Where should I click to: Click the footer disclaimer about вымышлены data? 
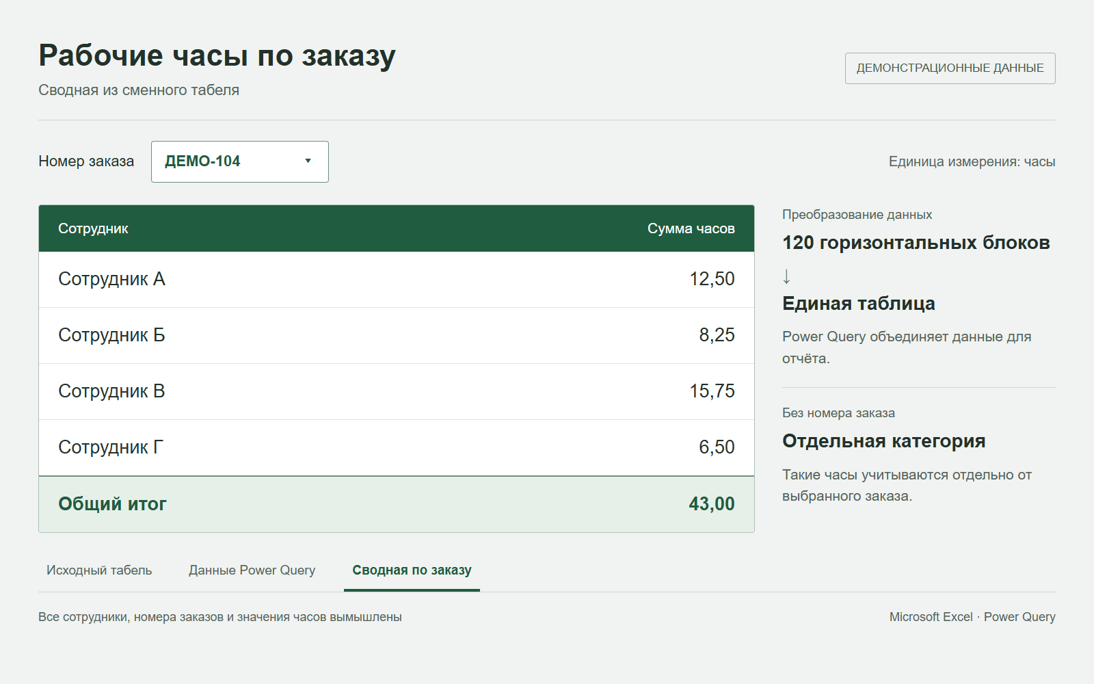click(220, 617)
